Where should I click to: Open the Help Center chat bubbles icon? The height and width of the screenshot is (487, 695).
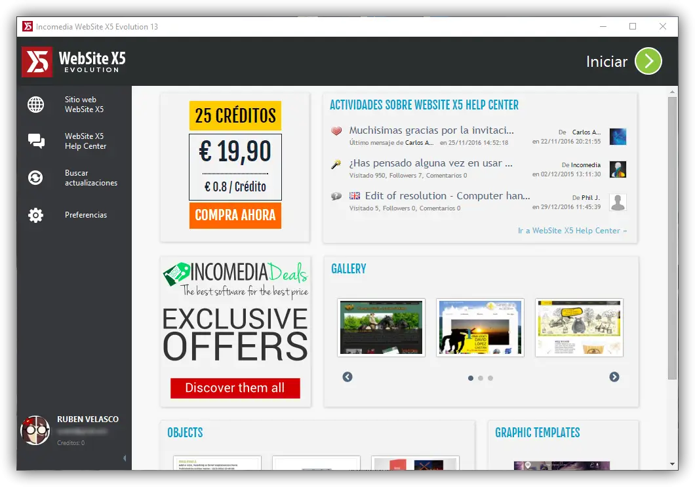point(36,141)
